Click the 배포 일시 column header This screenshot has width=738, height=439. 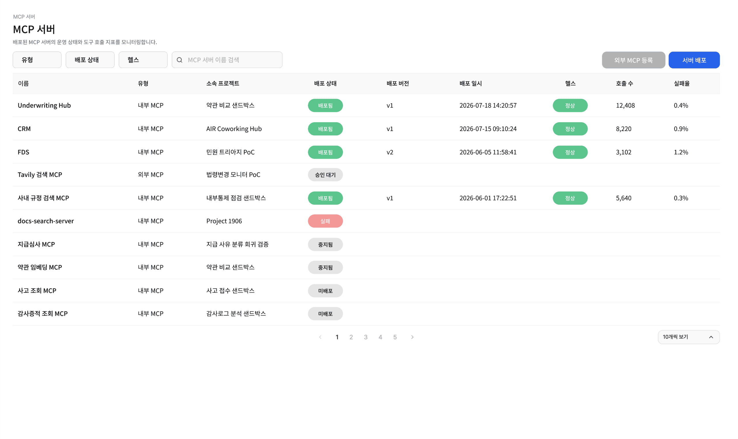coord(470,83)
